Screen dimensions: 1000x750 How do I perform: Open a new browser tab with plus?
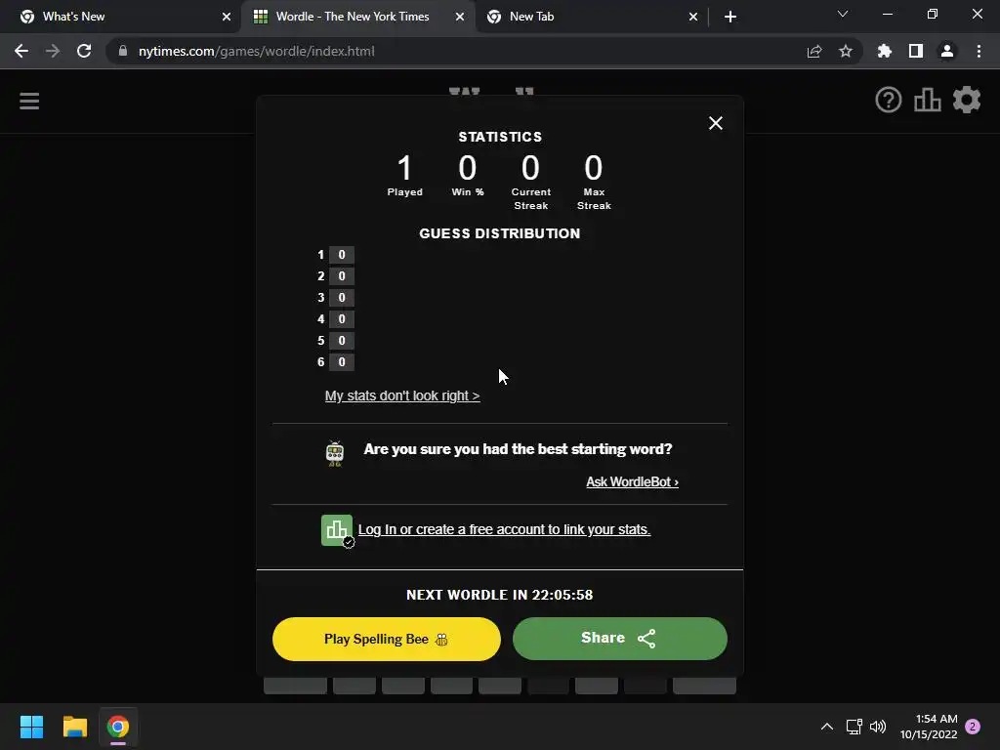click(x=730, y=18)
